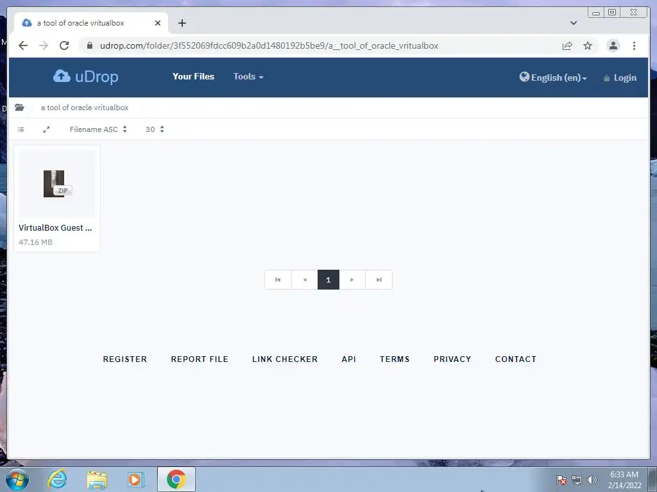
Task: Open Chrome profile avatar
Action: coord(613,45)
